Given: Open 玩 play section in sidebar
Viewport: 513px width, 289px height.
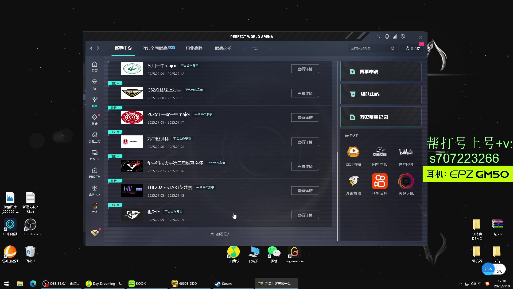Looking at the screenshot, I should pyautogui.click(x=95, y=85).
